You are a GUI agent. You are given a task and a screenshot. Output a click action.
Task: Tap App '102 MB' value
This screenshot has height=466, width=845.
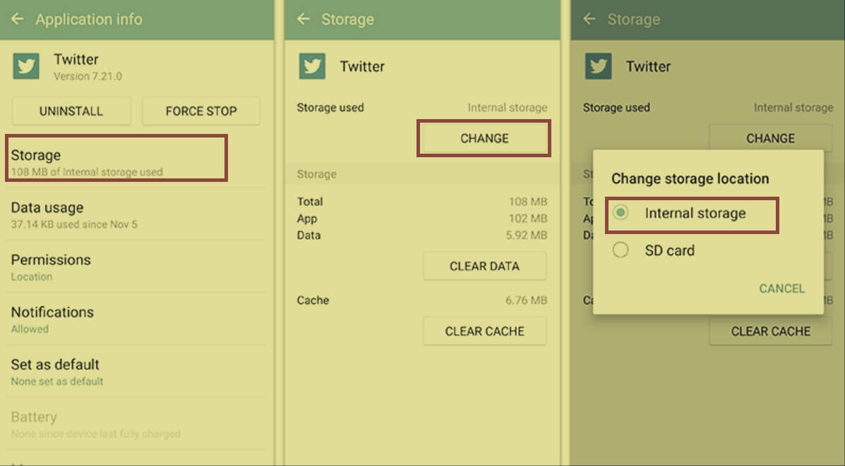coord(527,219)
